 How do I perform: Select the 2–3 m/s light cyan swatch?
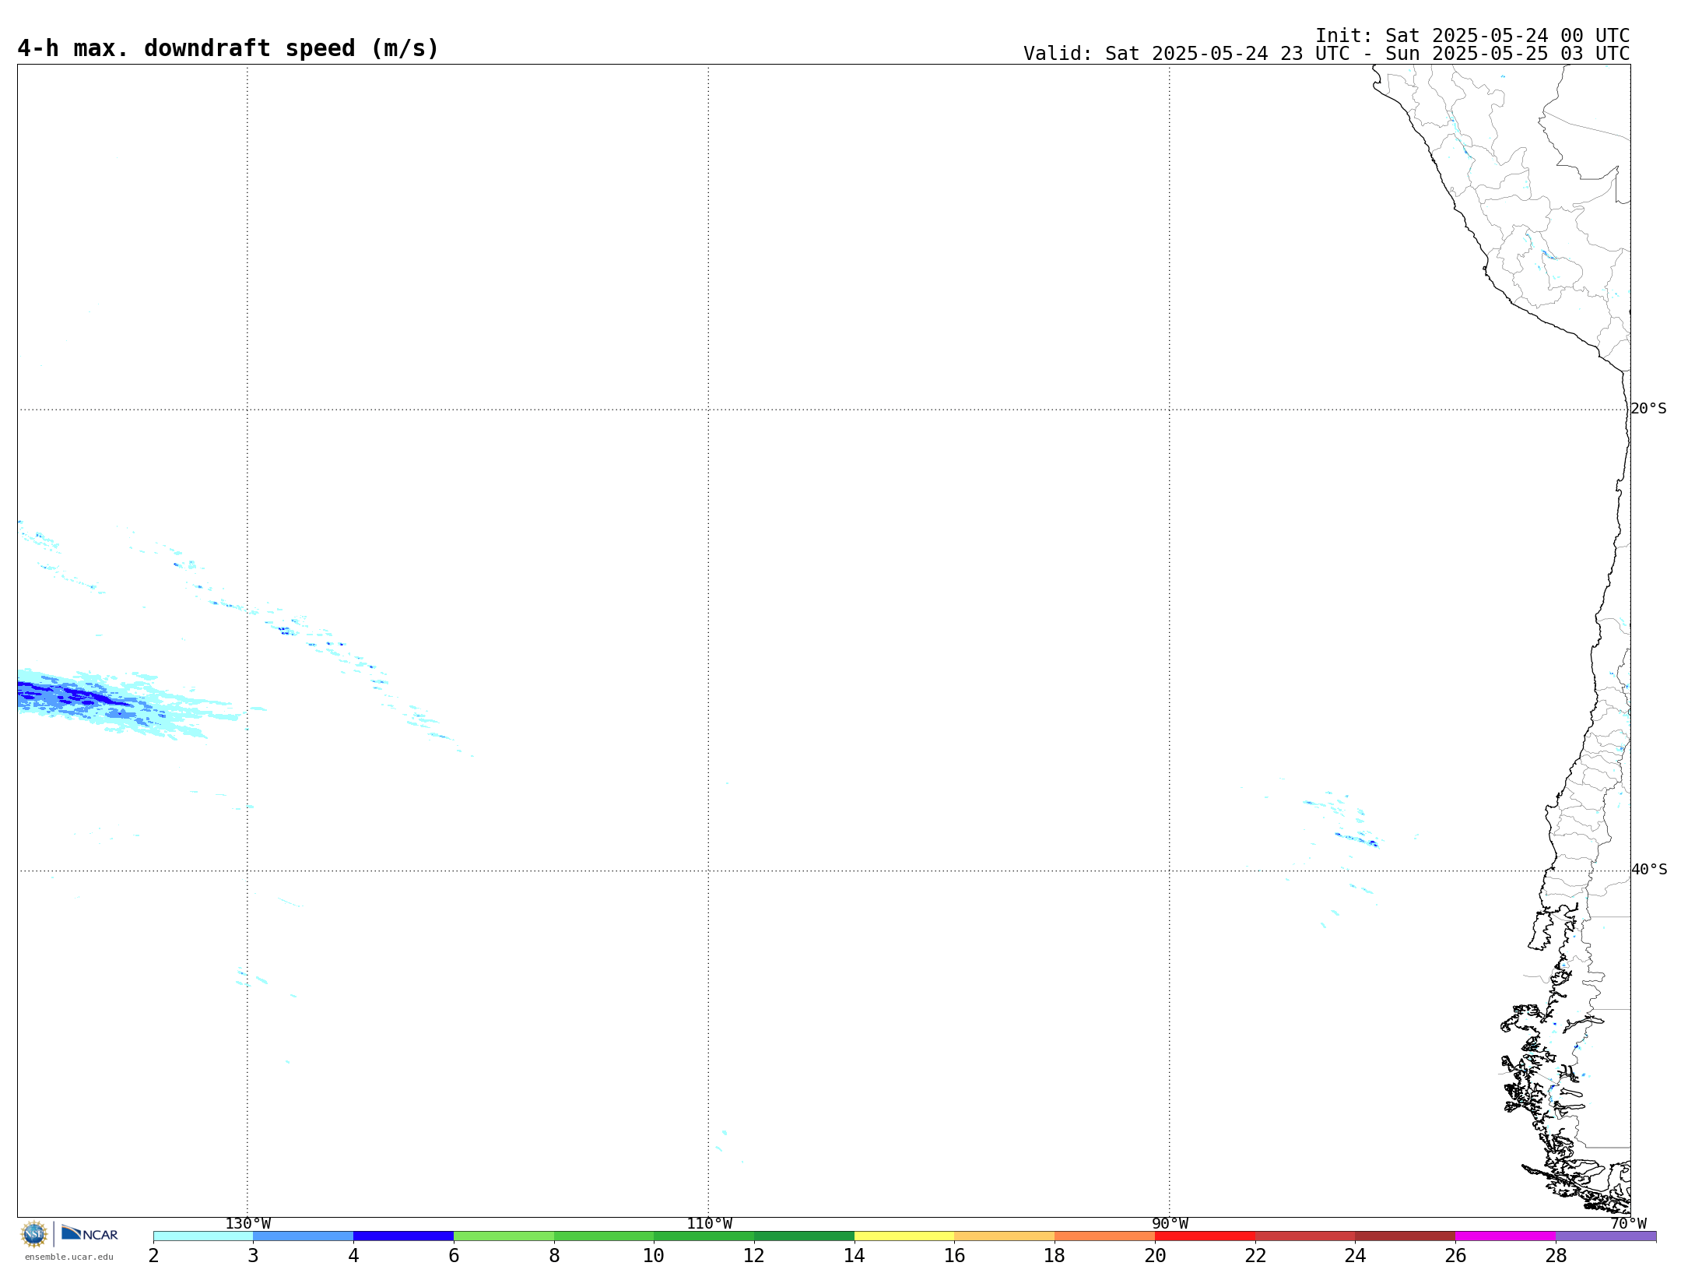click(x=203, y=1236)
